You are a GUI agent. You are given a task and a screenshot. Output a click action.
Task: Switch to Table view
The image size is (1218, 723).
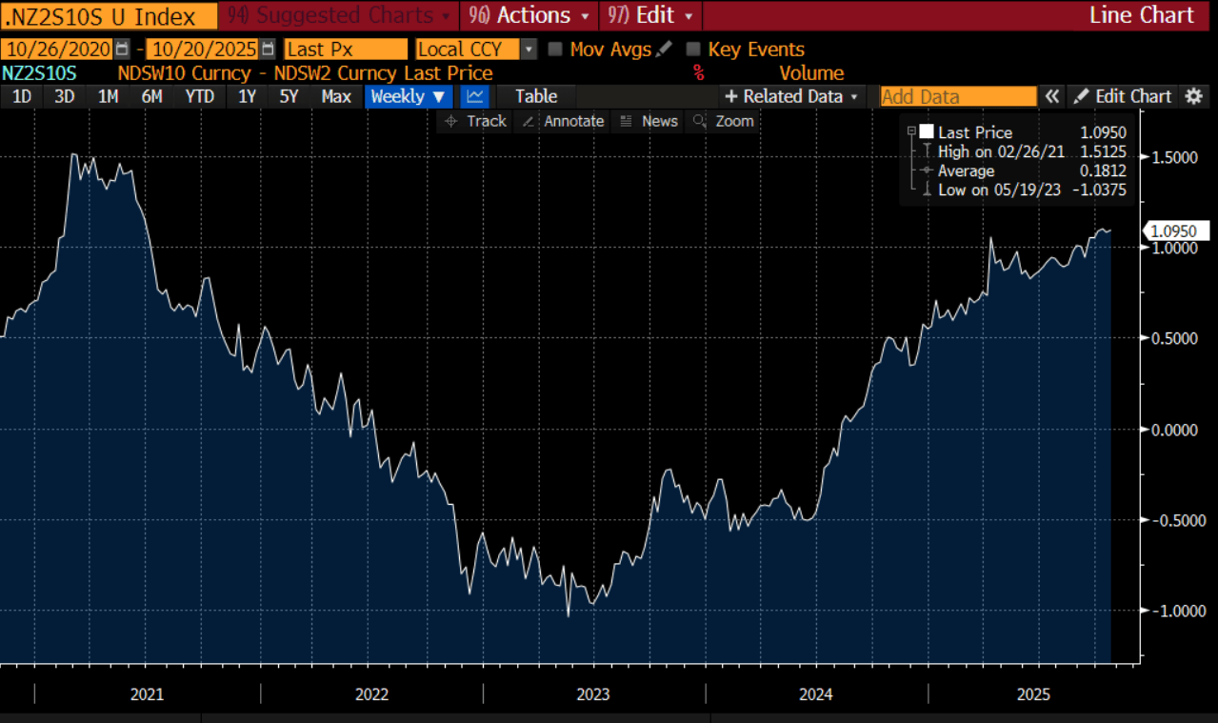[x=536, y=96]
